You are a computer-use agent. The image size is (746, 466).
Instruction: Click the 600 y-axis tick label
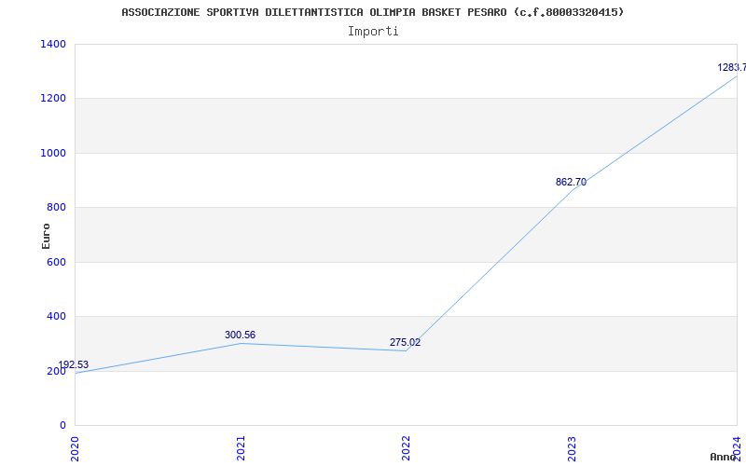pyautogui.click(x=56, y=262)
